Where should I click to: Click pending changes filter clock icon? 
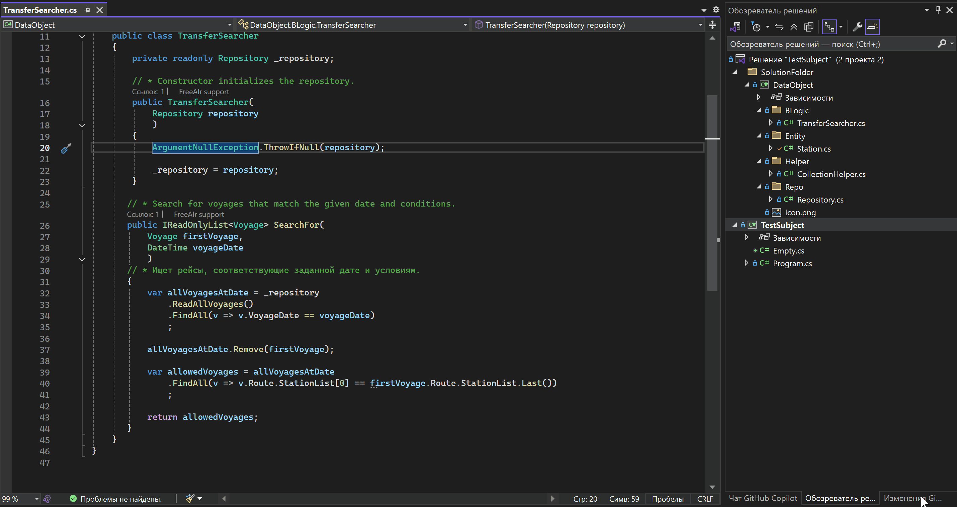(756, 27)
